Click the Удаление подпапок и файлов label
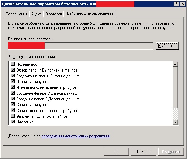Image resolution: width=187 pixels, height=159 pixels. click(42, 116)
